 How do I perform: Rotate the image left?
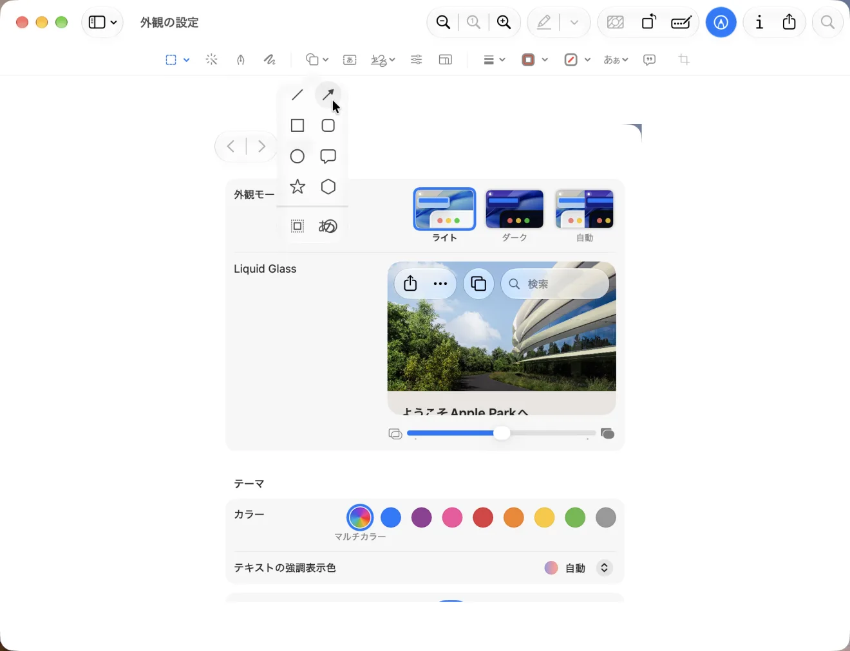(648, 23)
